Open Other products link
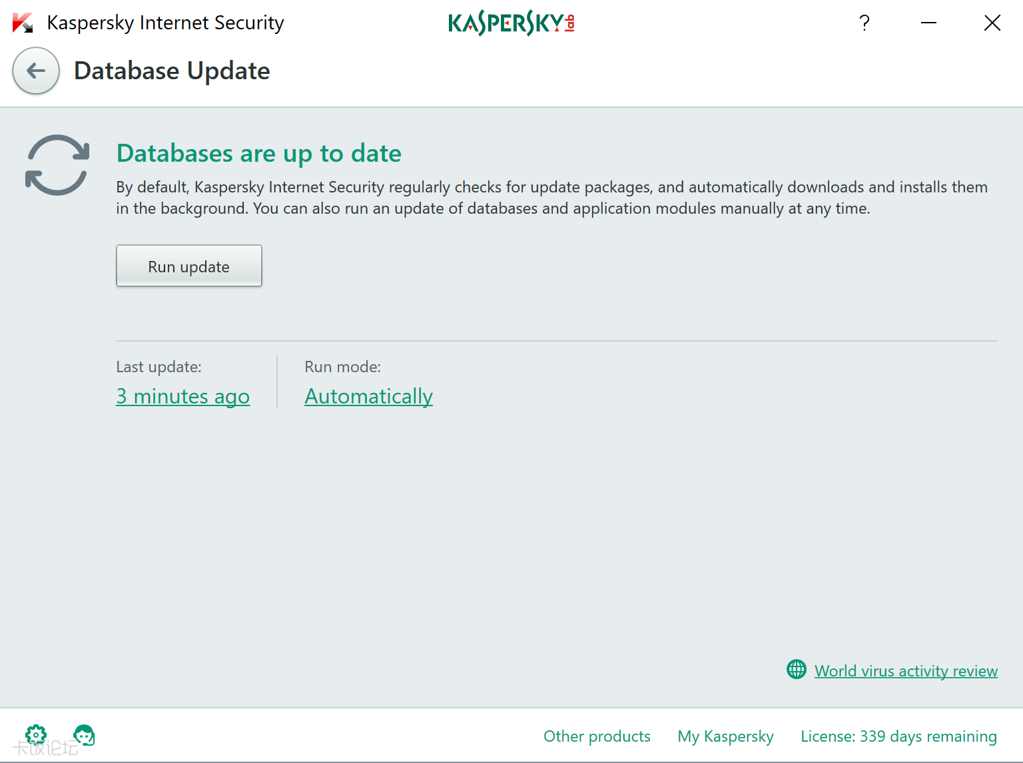 click(597, 736)
